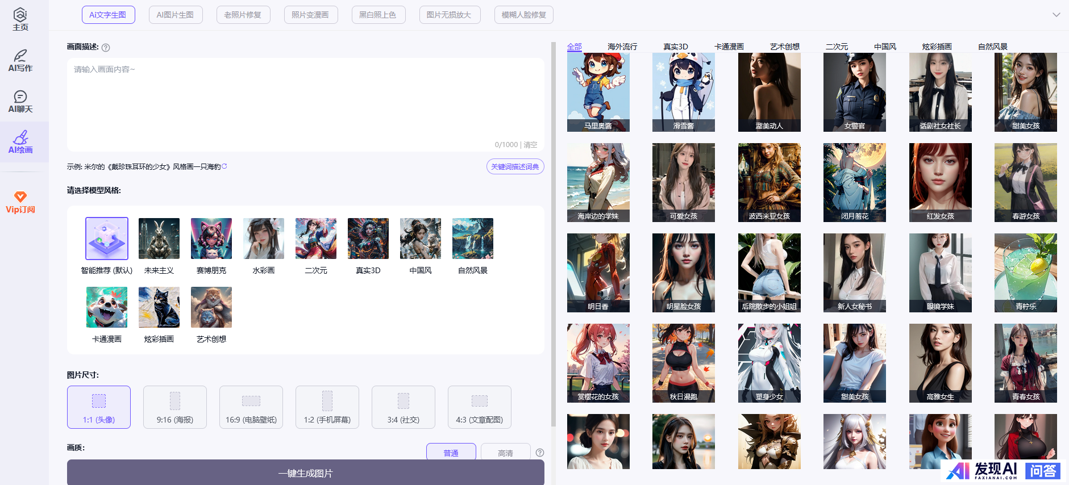Expand the top-right chevron dropdown

coord(1056,15)
